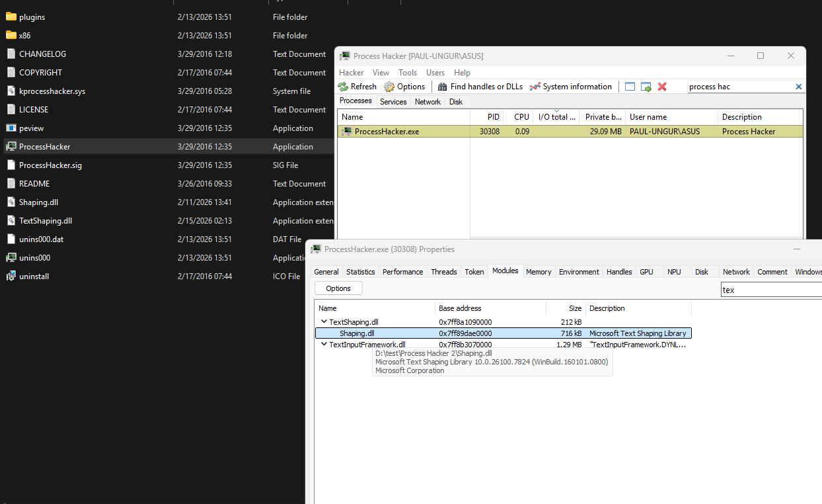
Task: Click the module filter field containing 'tex'
Action: click(770, 290)
